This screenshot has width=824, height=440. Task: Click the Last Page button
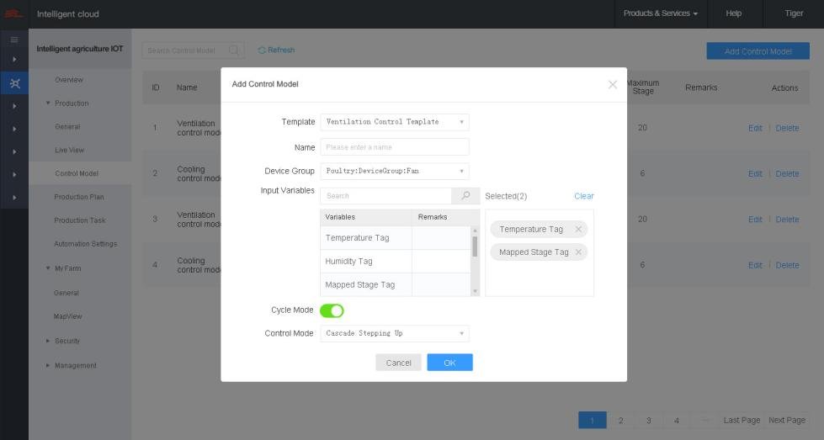(x=742, y=420)
